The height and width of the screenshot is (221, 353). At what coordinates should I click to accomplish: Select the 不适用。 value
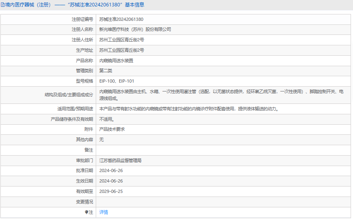point(107,119)
